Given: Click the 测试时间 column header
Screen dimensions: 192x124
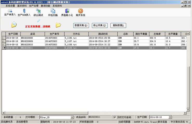Looking at the screenshot, I should click(103, 34).
